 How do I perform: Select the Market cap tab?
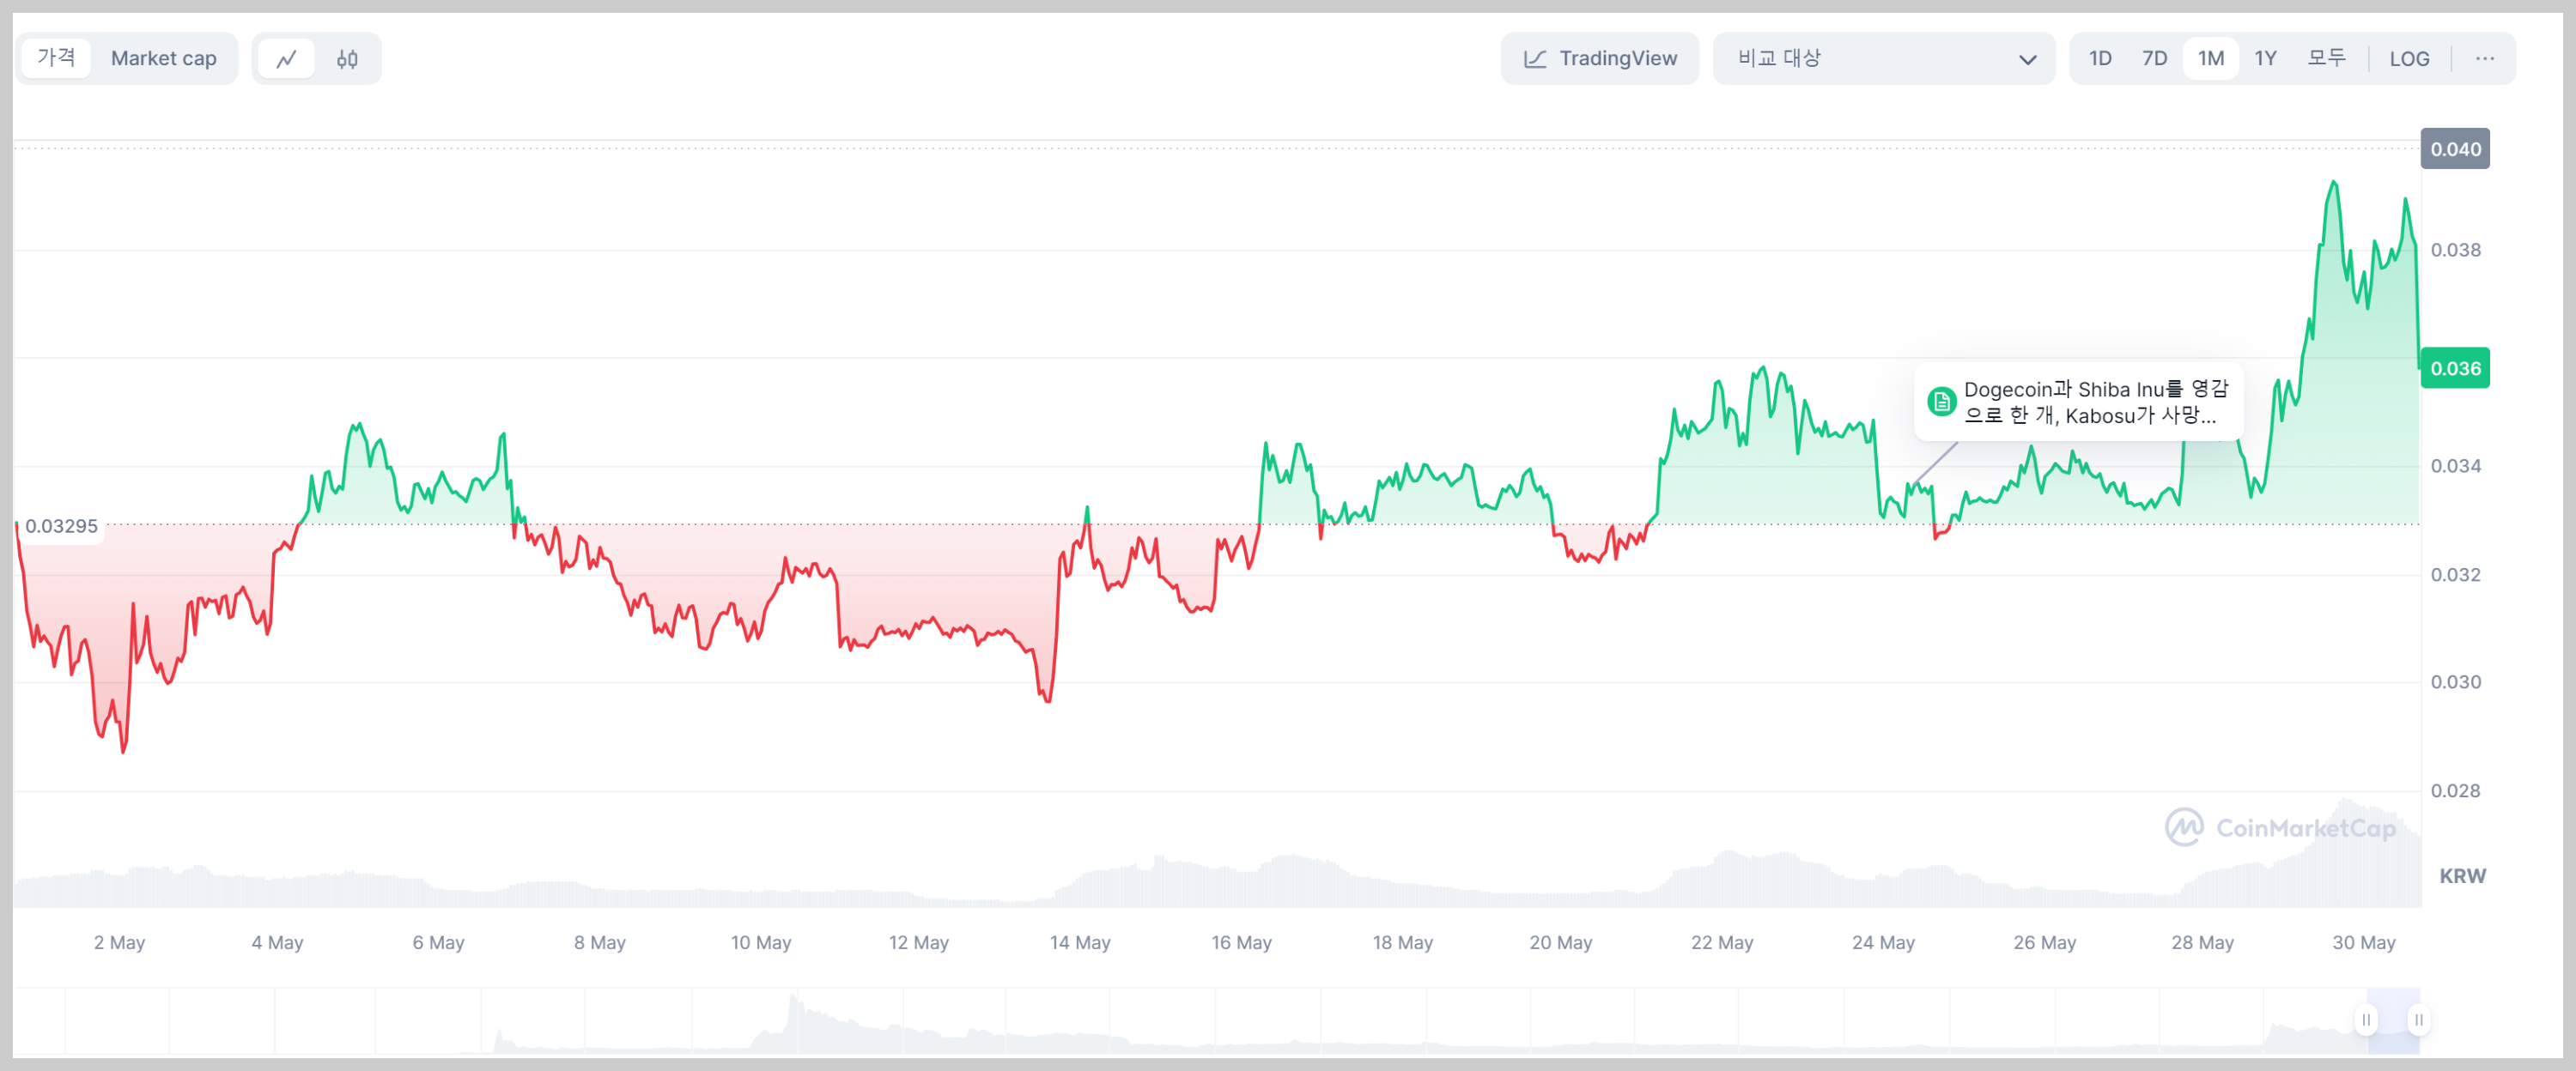pyautogui.click(x=163, y=59)
